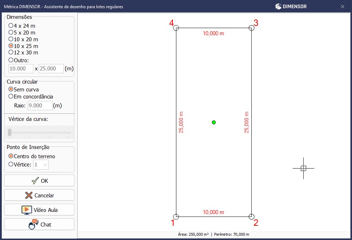Select the 5 x 20 m dimension option

click(11, 32)
